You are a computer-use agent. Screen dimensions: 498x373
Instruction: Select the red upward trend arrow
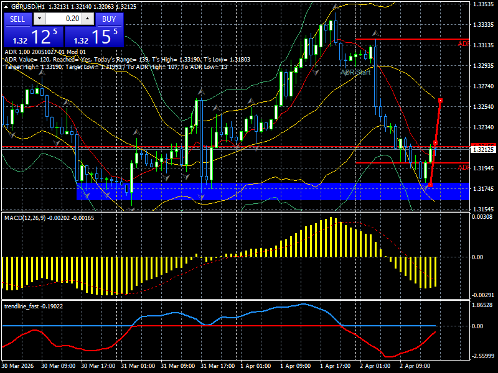[437, 143]
